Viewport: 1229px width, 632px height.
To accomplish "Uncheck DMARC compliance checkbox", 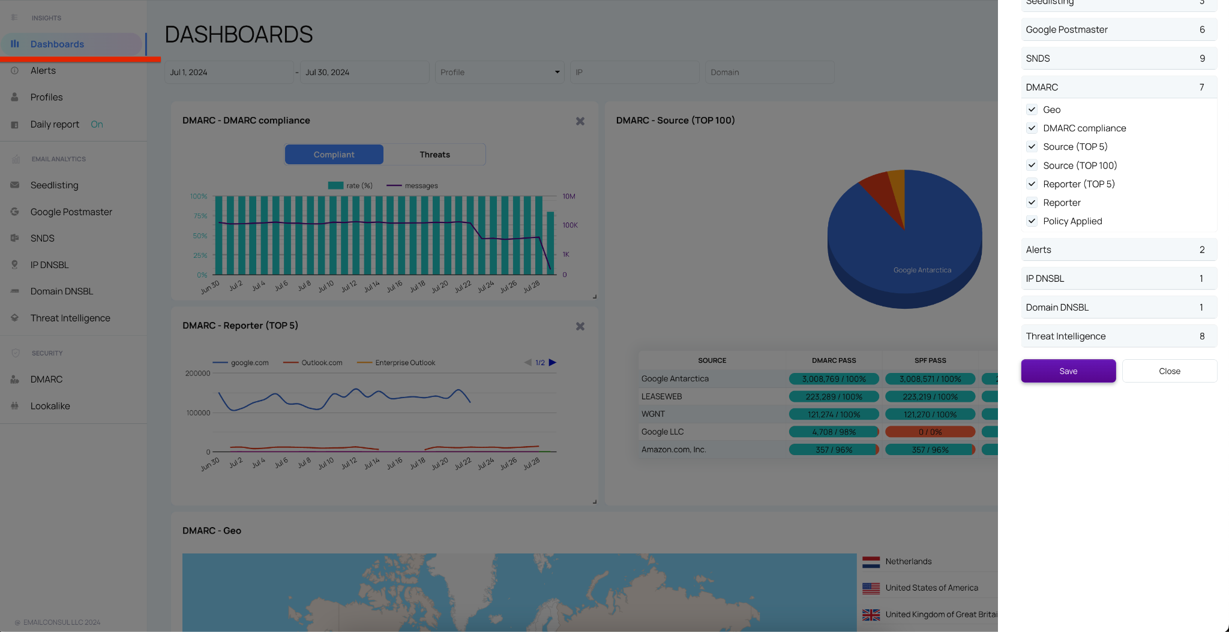I will pyautogui.click(x=1032, y=128).
